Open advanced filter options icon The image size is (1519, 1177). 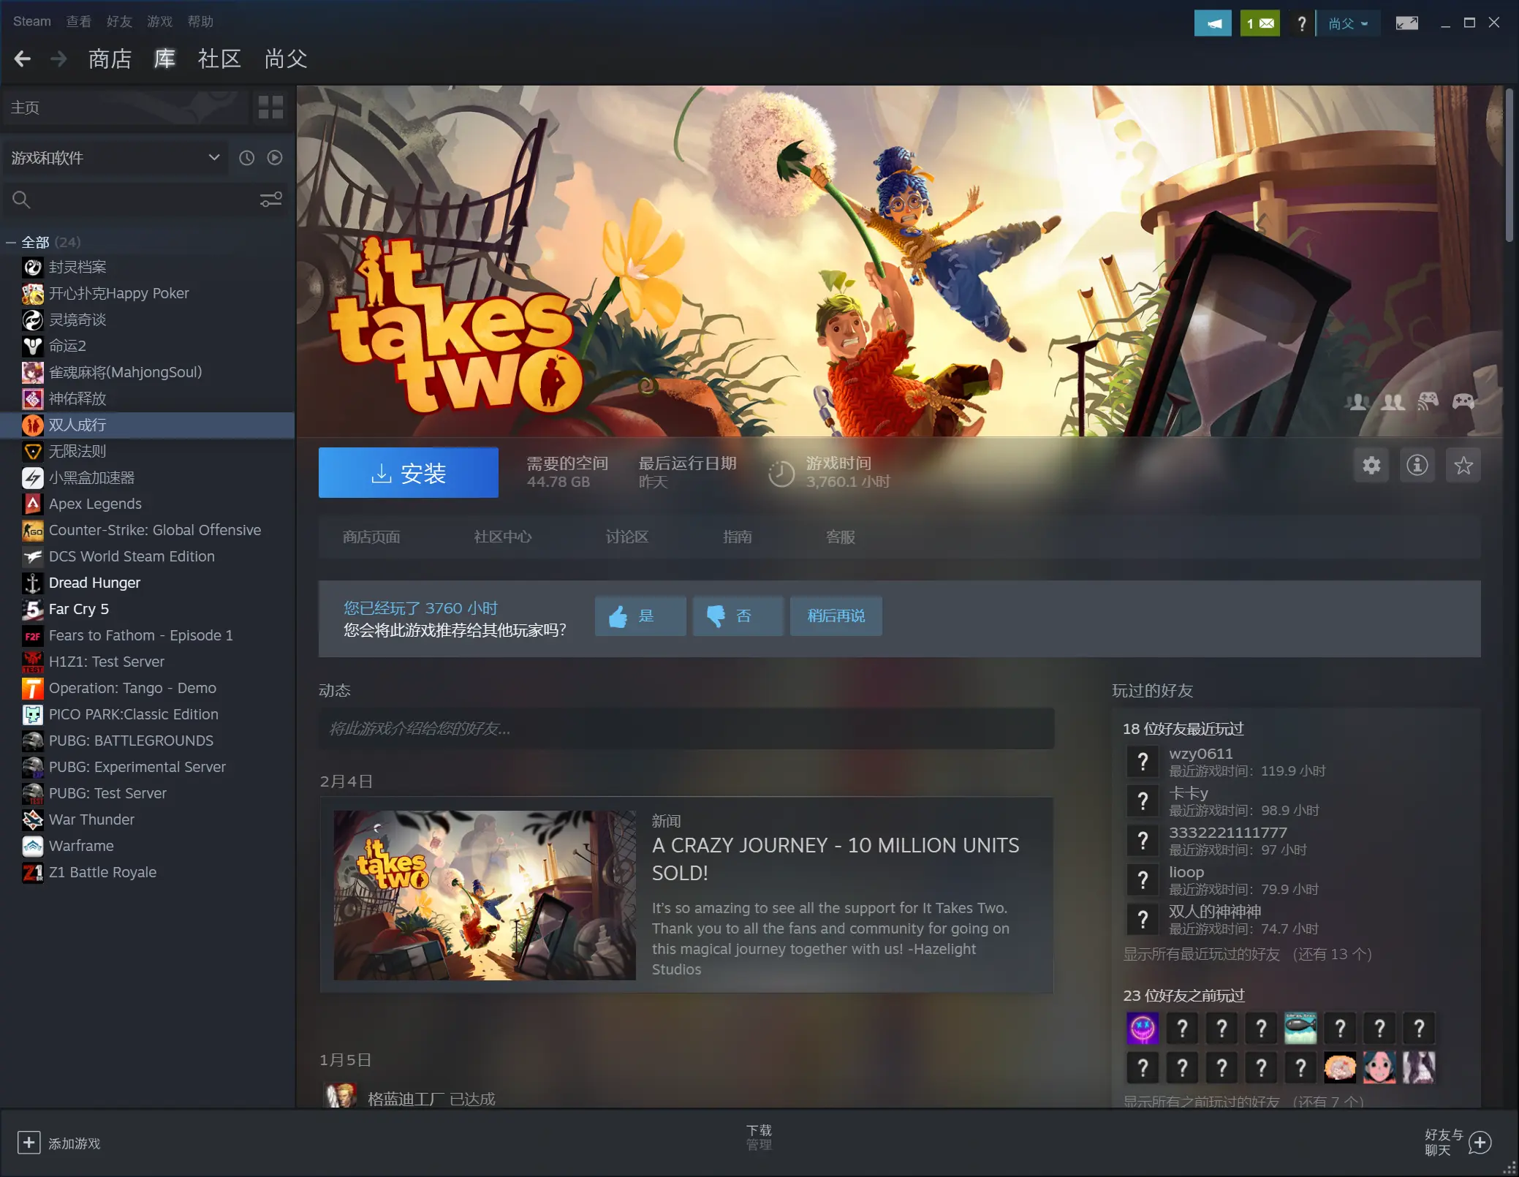[x=271, y=200]
